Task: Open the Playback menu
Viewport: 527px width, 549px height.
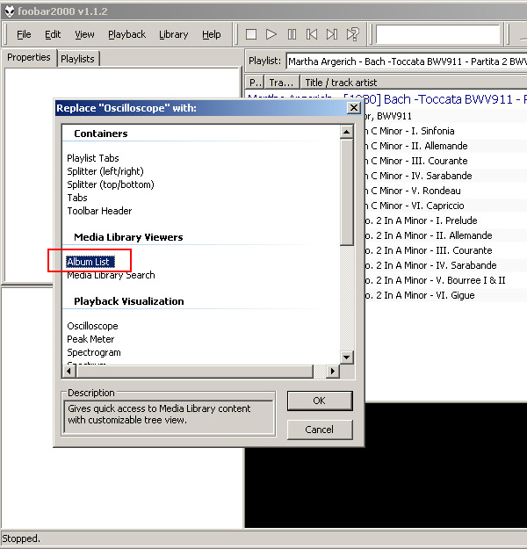Action: 126,34
